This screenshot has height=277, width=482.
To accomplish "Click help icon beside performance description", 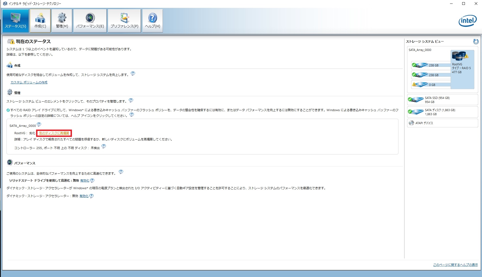I will coord(121,172).
